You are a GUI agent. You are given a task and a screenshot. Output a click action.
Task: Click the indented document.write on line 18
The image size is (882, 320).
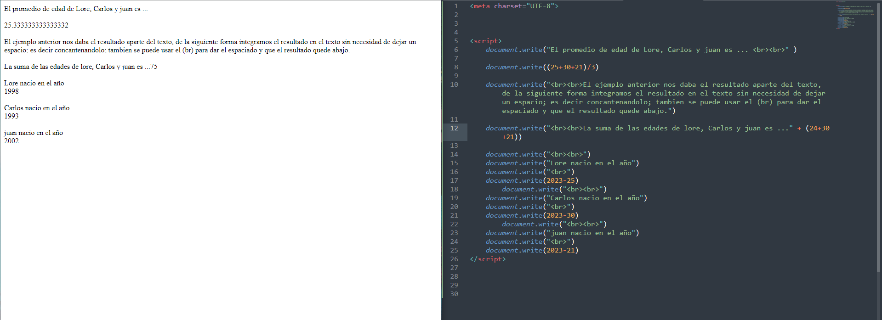554,189
